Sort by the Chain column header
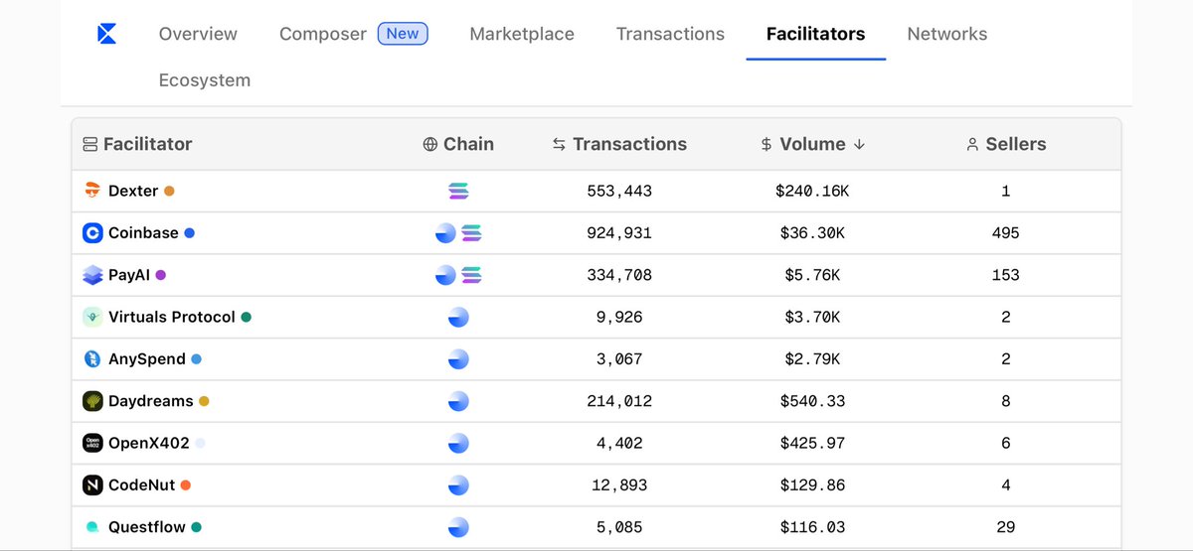The width and height of the screenshot is (1193, 551). [458, 144]
